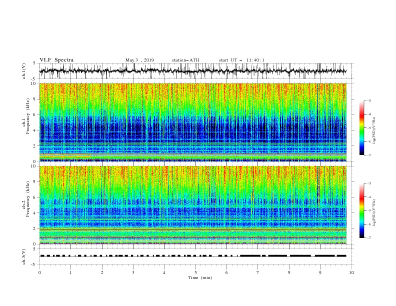Click the ch.2 PSD color bar
This screenshot has height=306, width=396.
[x=362, y=210]
